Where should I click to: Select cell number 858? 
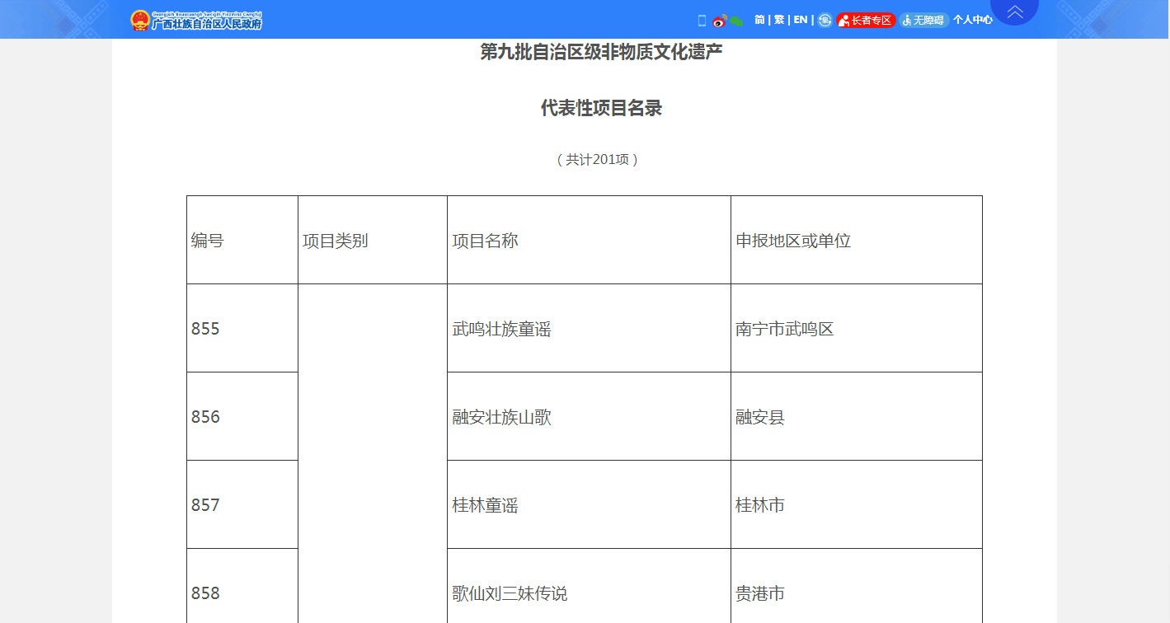point(205,593)
